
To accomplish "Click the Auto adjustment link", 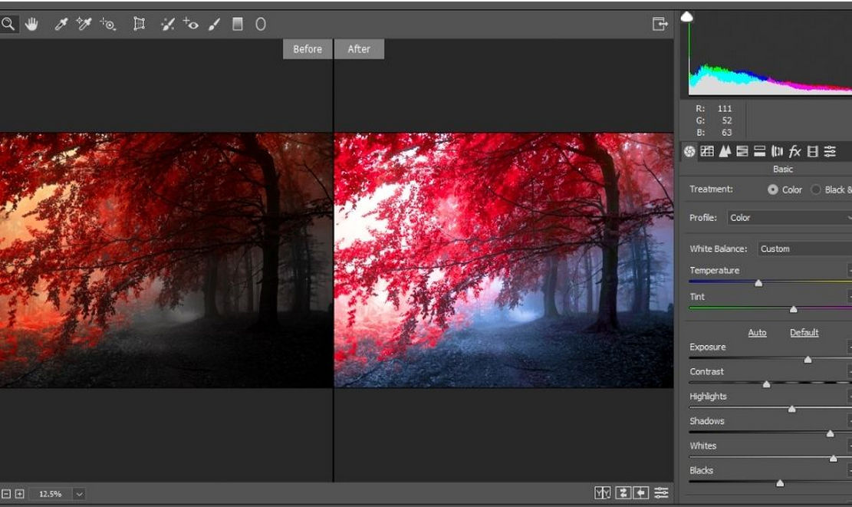I will pos(757,332).
